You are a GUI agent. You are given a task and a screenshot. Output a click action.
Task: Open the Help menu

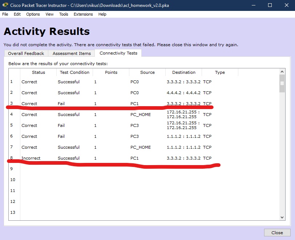pyautogui.click(x=102, y=14)
